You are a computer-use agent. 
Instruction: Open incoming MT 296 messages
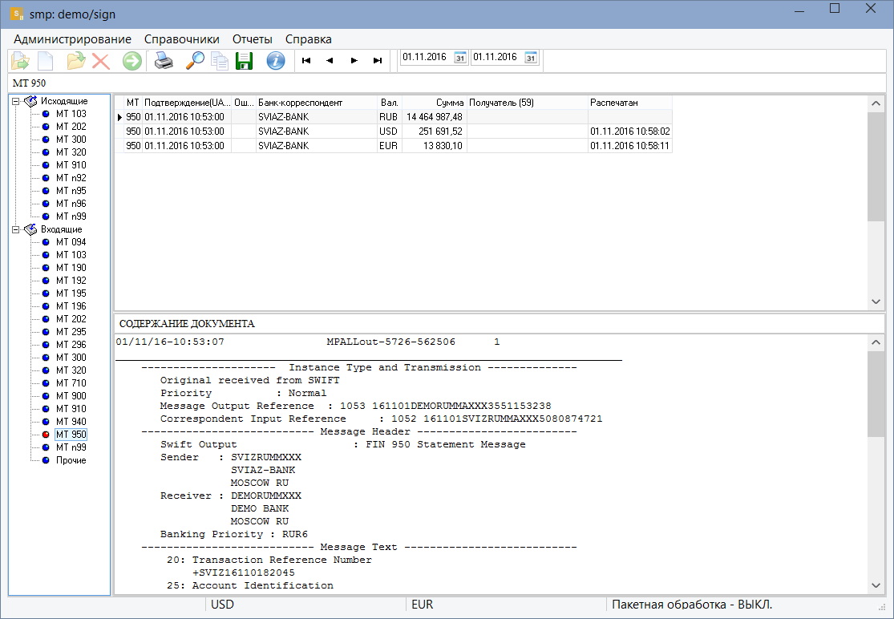(x=71, y=345)
